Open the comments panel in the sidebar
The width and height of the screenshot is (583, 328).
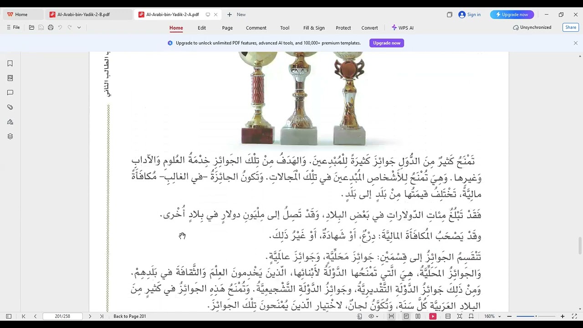10,93
